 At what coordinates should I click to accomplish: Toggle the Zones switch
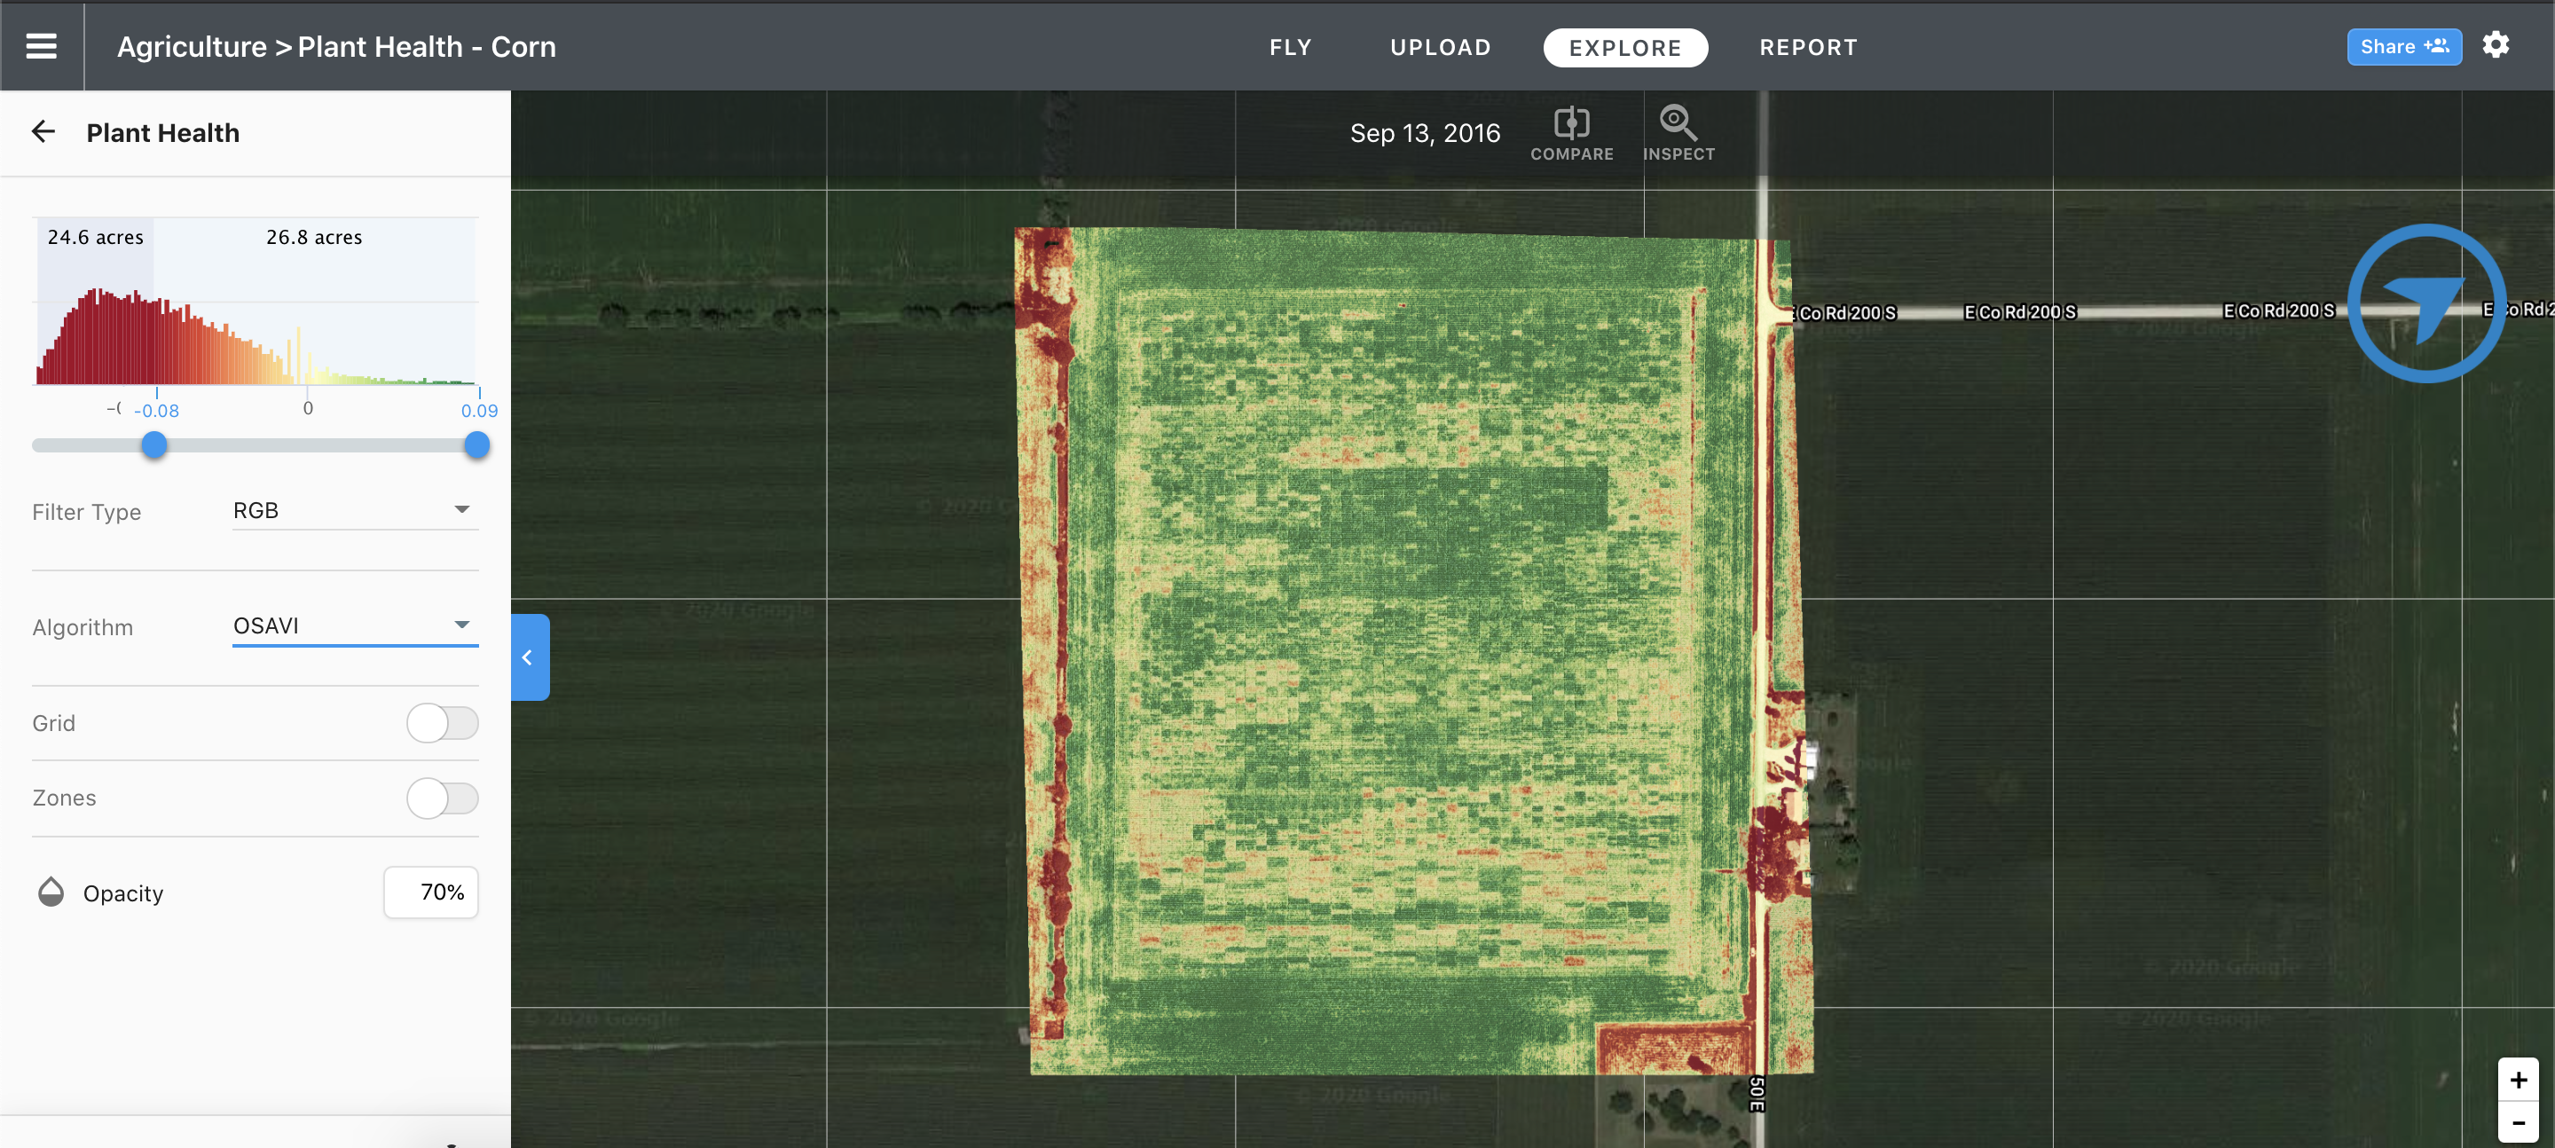click(x=443, y=798)
